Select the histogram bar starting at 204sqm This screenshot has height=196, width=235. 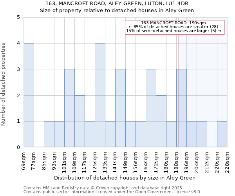tap(202, 134)
